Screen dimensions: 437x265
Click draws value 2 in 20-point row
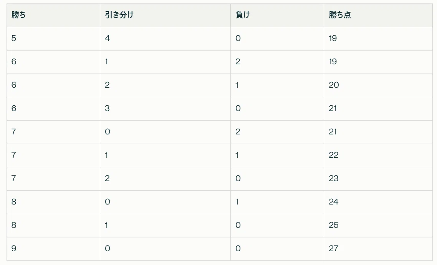point(165,85)
